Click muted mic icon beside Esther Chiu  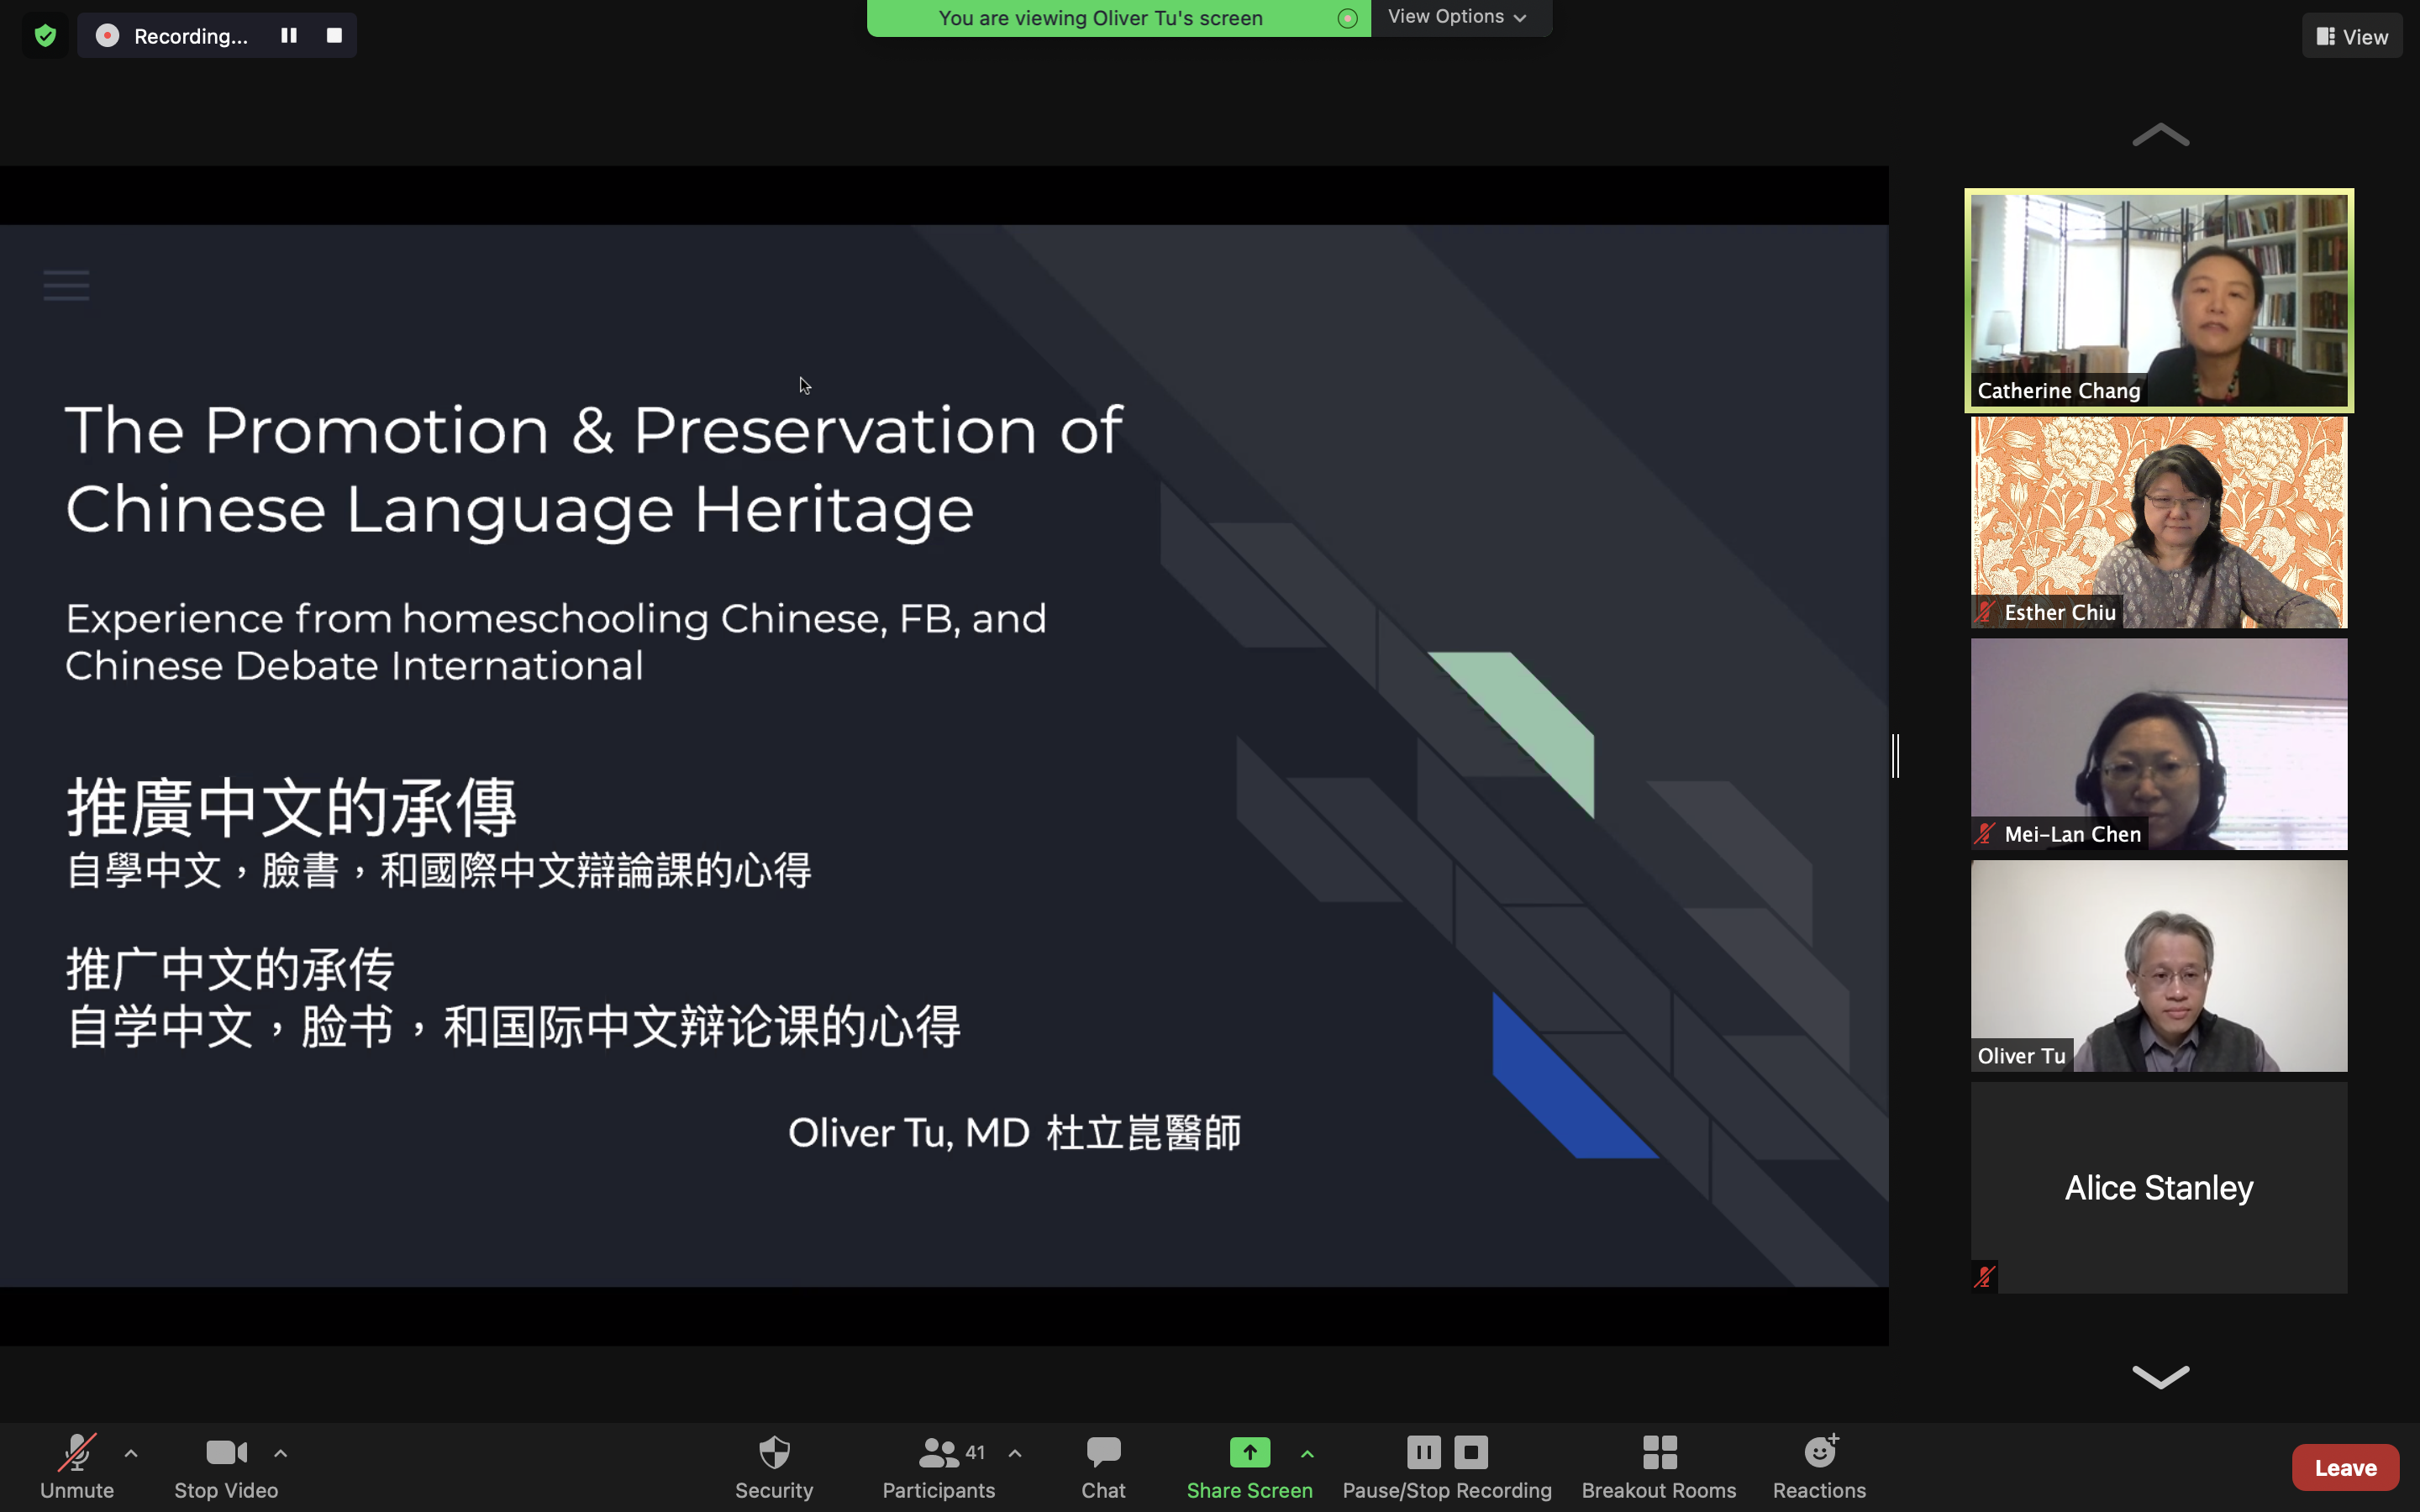[x=1985, y=612]
